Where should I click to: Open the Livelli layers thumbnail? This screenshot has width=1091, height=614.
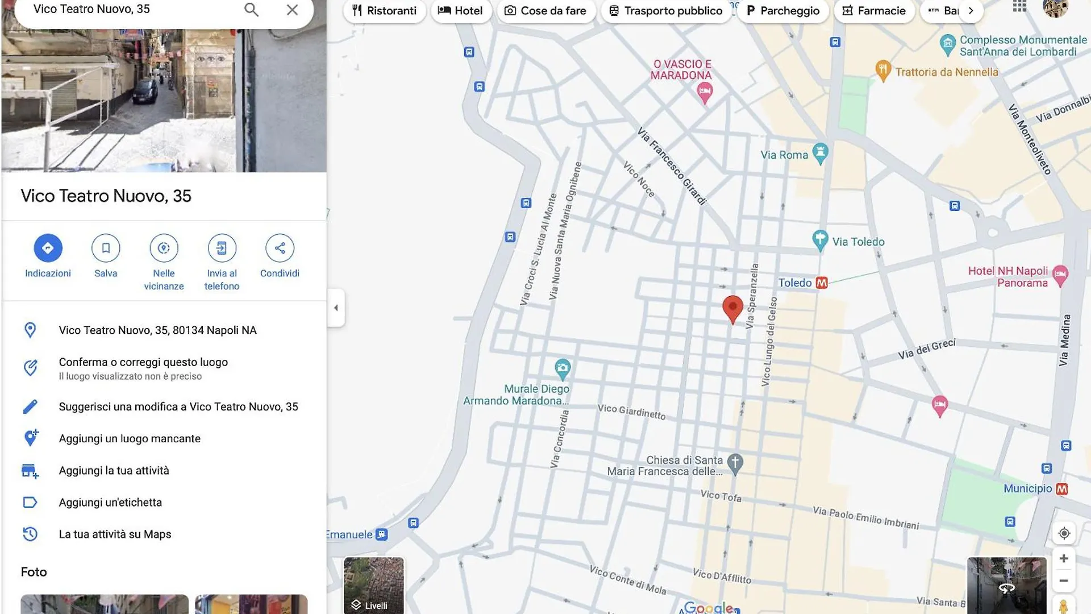pyautogui.click(x=374, y=585)
